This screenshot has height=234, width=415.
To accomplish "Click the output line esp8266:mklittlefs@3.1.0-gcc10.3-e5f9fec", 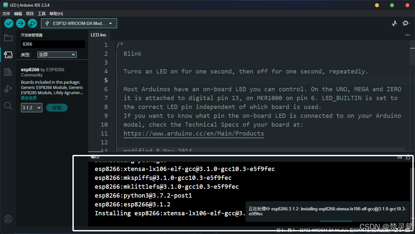I will (x=167, y=187).
